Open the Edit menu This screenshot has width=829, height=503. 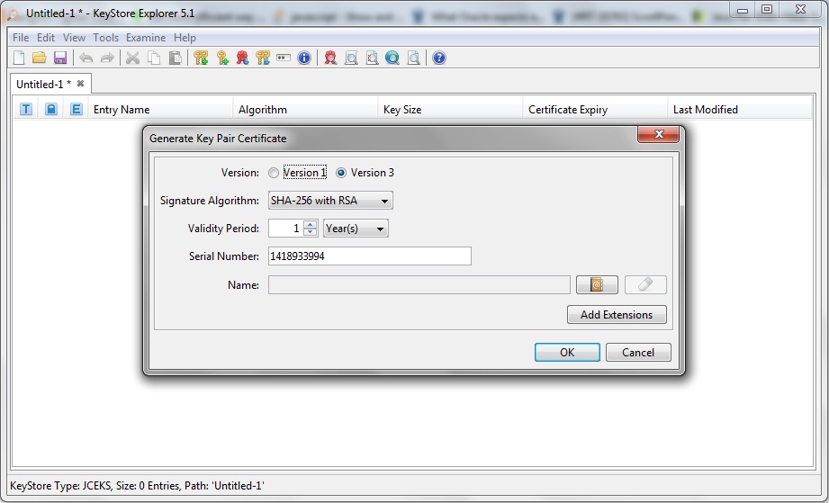[x=46, y=38]
